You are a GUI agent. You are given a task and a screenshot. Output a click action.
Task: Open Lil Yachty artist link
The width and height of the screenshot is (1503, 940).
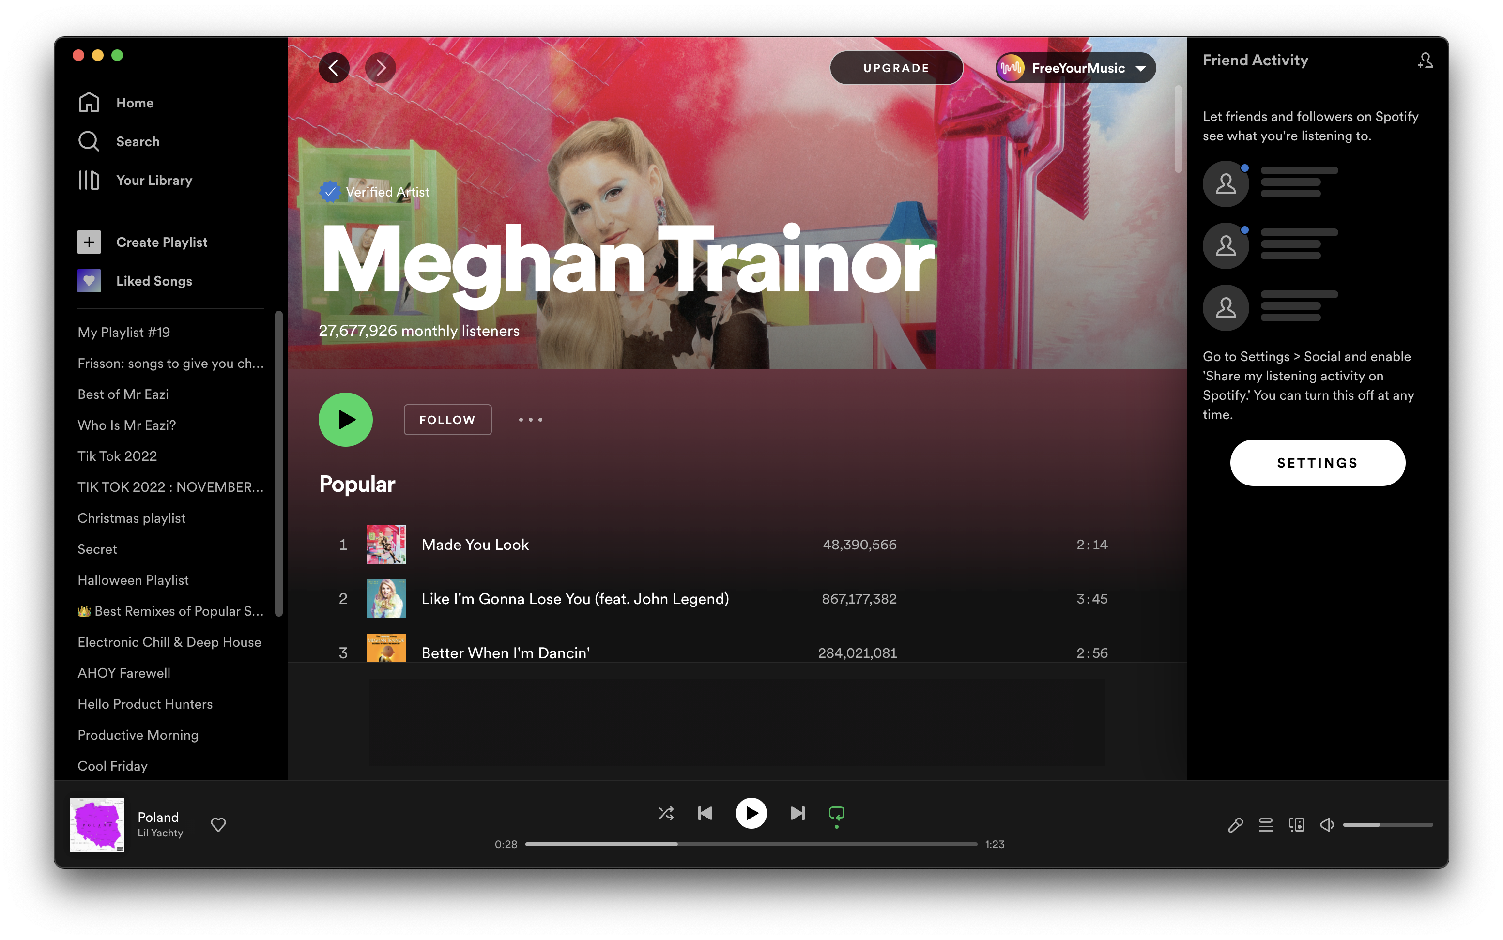pos(160,833)
